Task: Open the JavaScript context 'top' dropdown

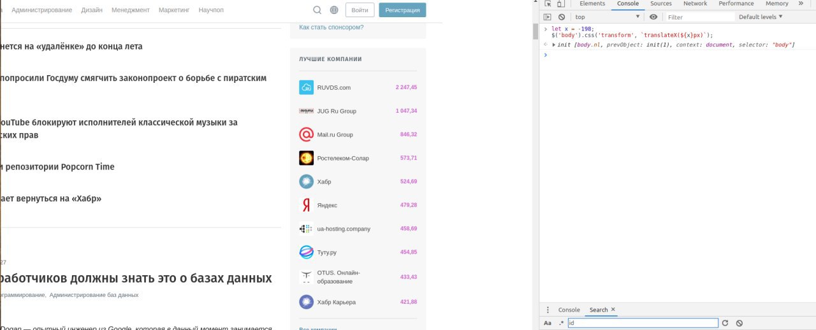Action: [607, 17]
